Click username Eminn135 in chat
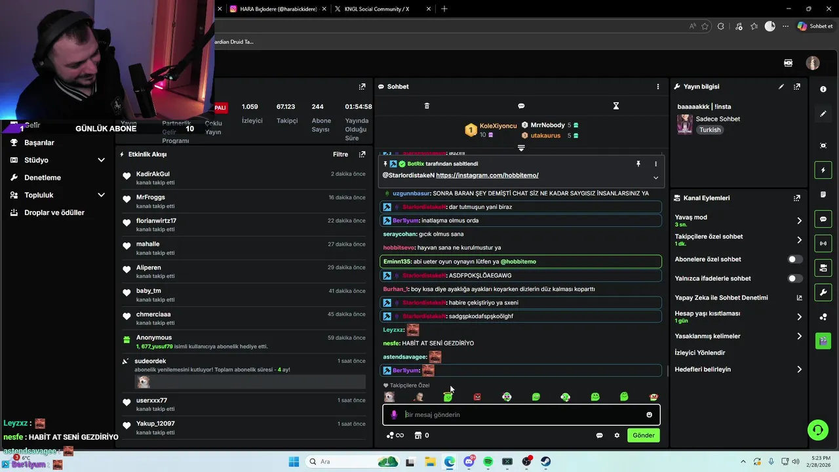 pos(397,262)
